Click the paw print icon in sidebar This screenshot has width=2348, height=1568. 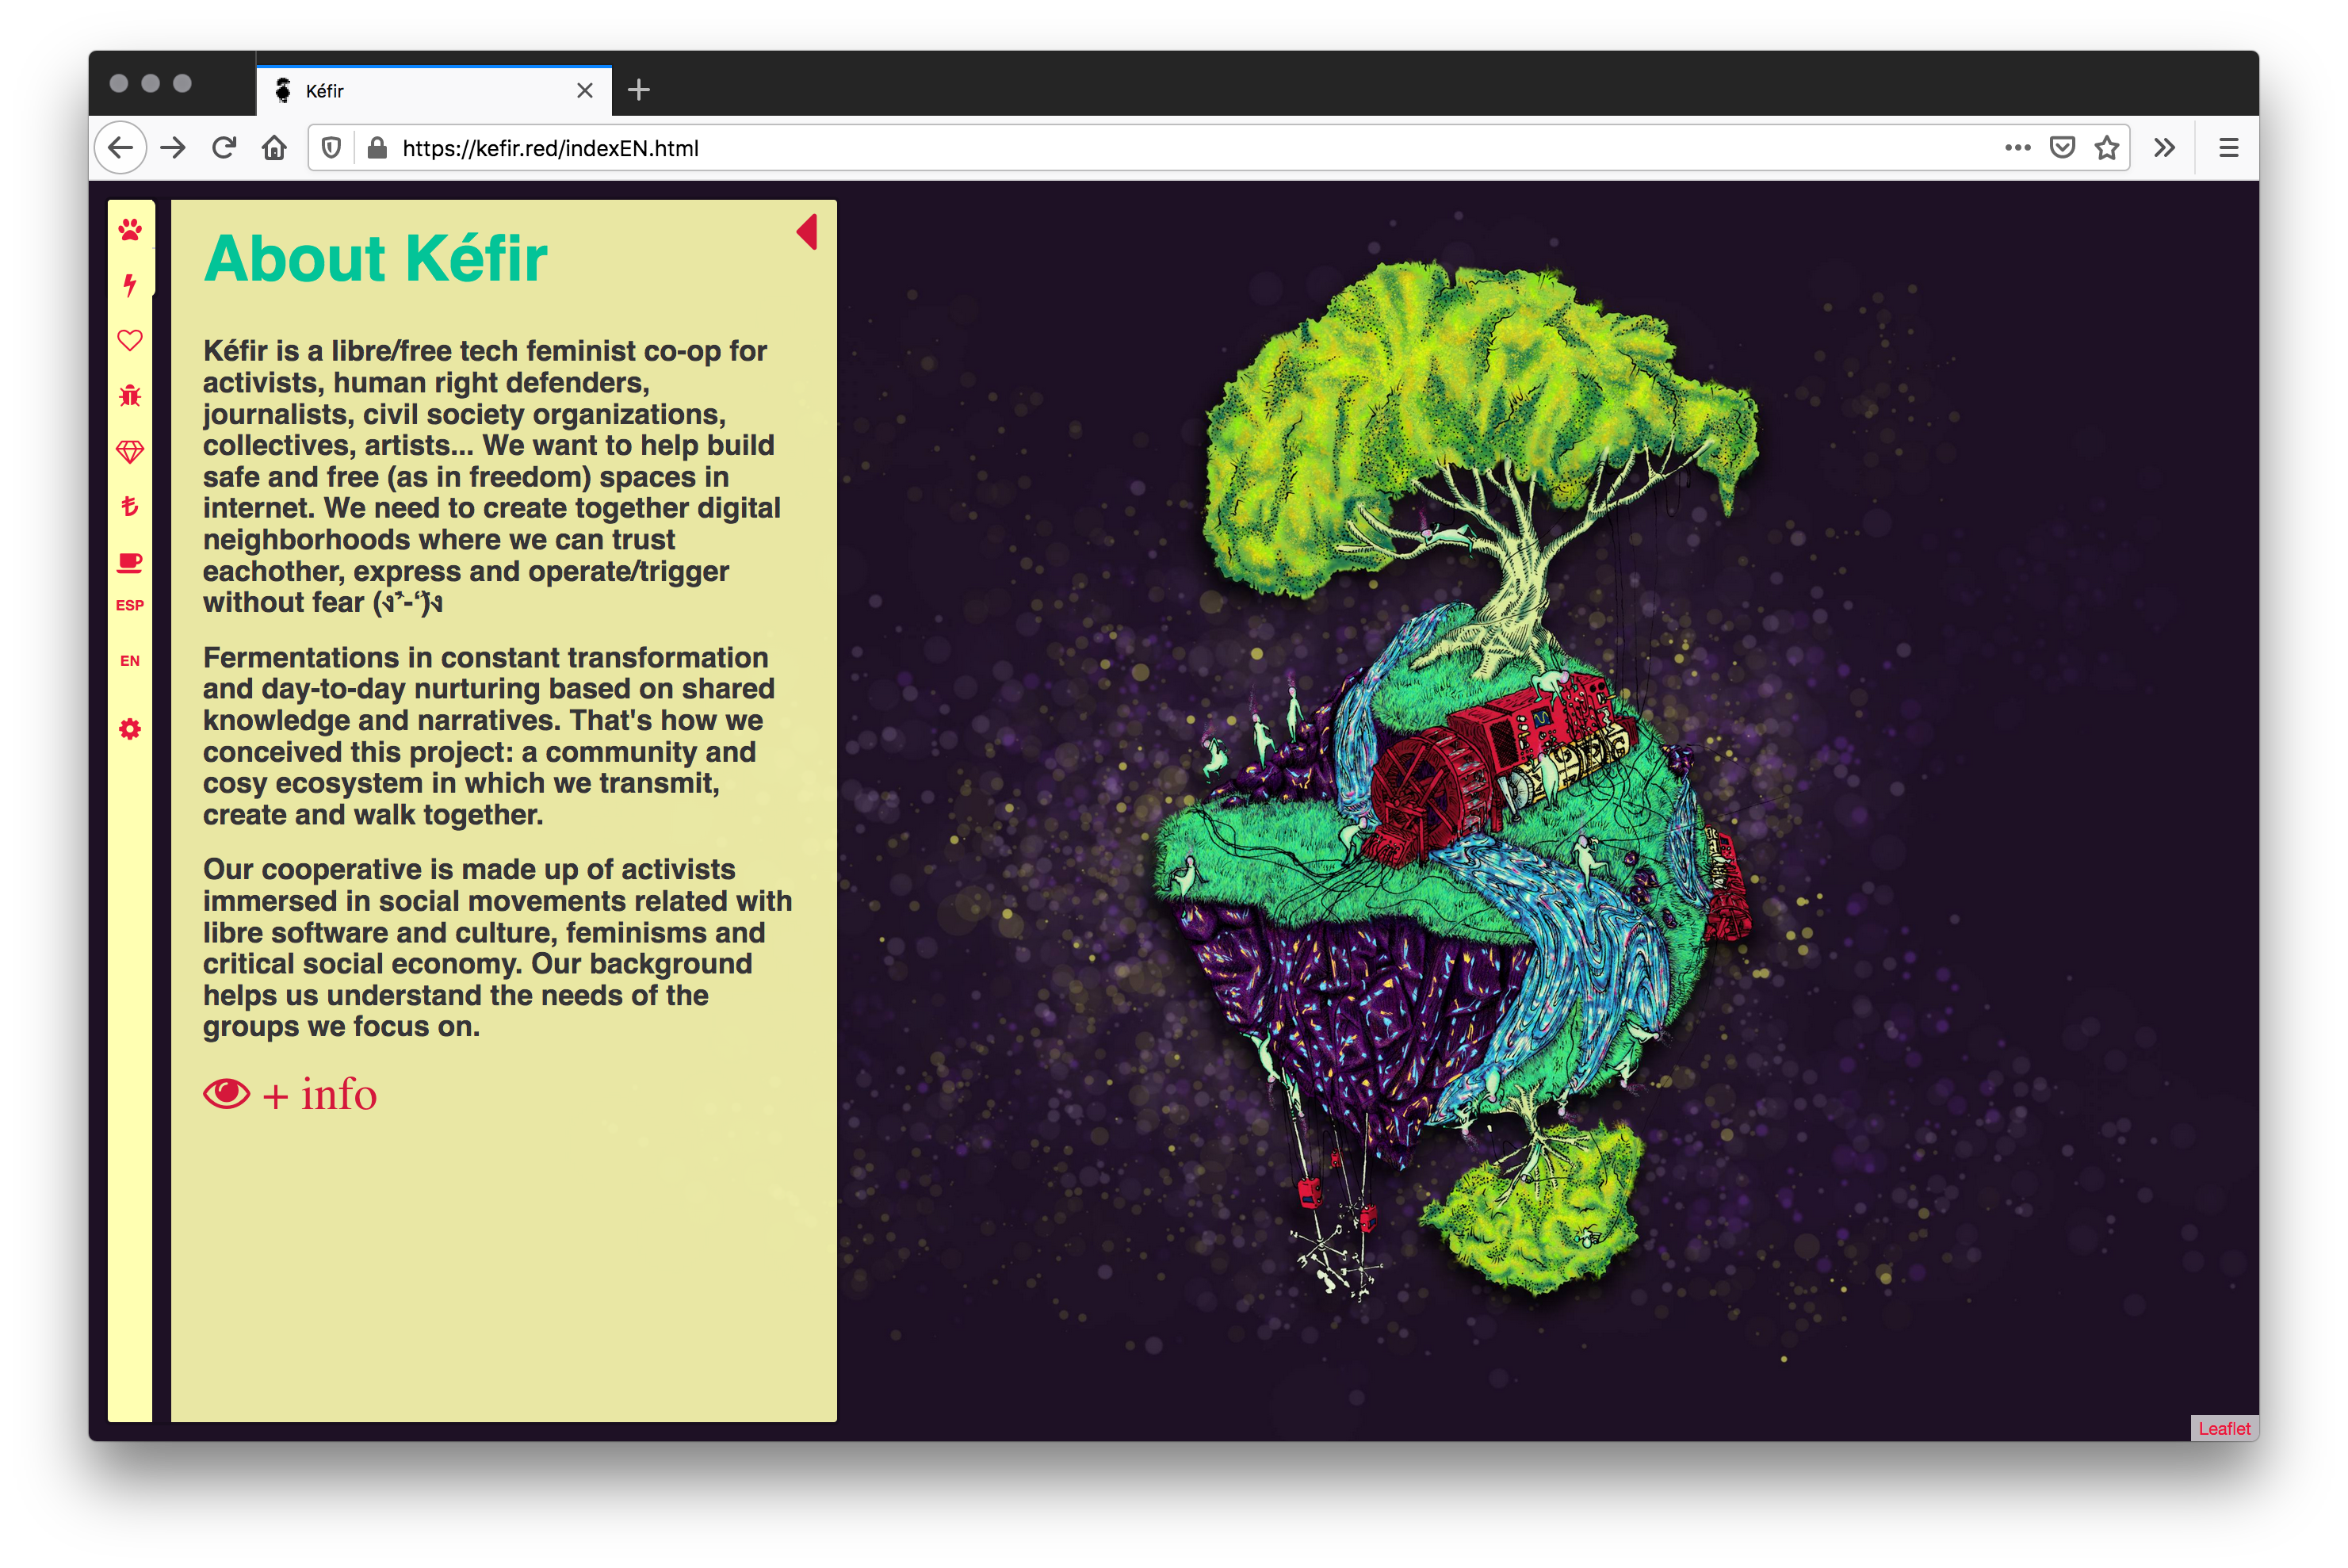pyautogui.click(x=133, y=229)
